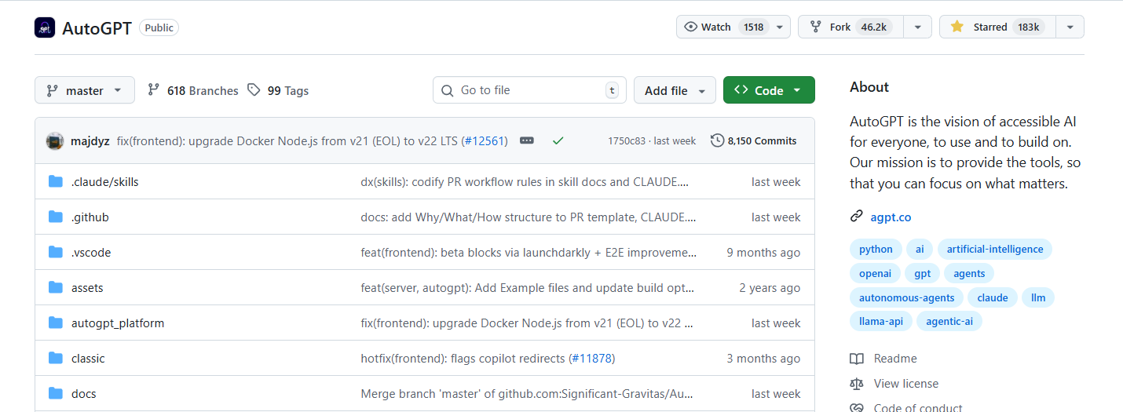Open the classic folder

pyautogui.click(x=88, y=359)
